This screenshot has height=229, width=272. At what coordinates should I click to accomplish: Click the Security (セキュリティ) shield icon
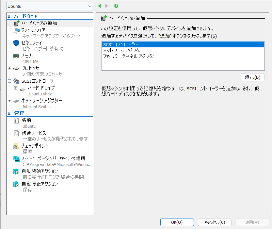16,43
